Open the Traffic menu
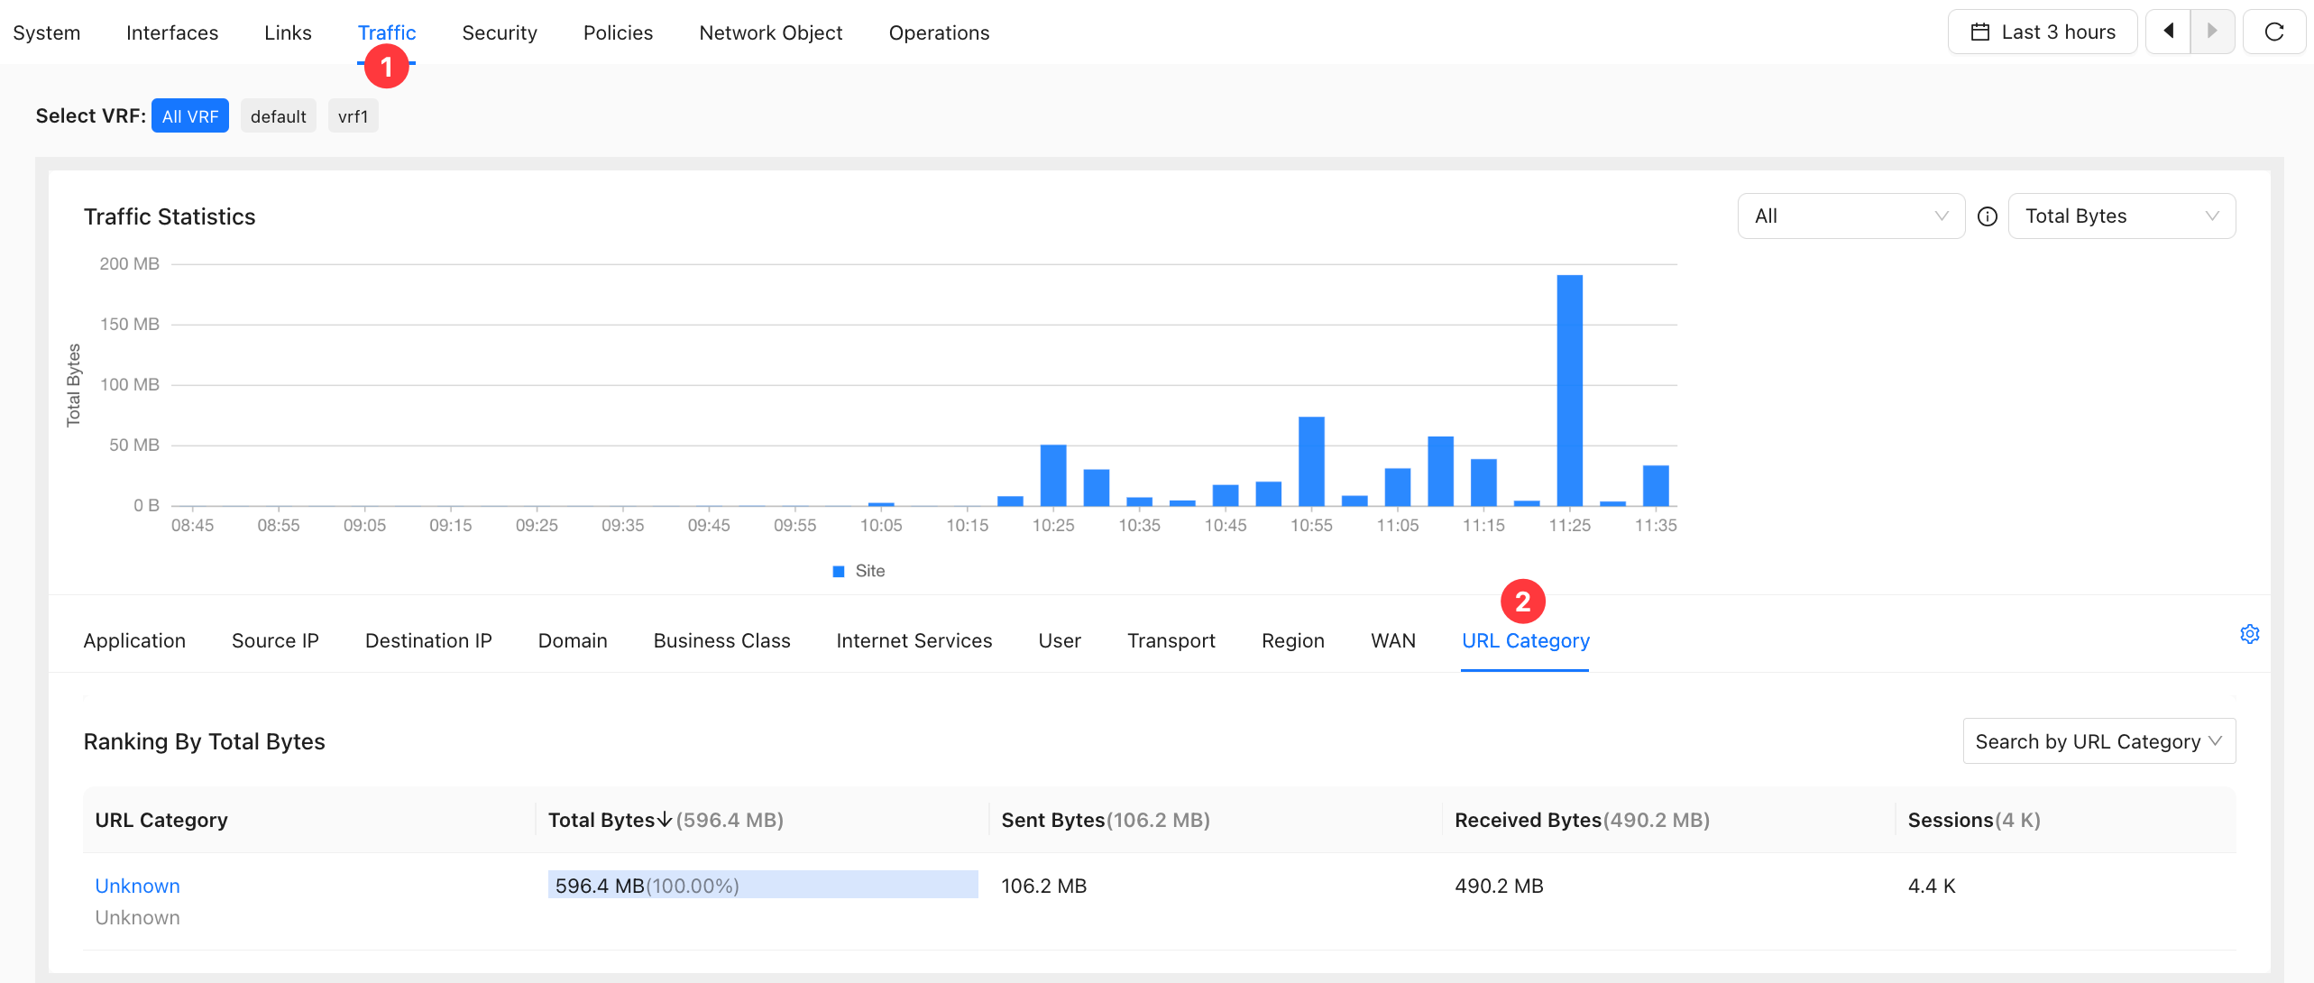2314x983 pixels. click(387, 32)
